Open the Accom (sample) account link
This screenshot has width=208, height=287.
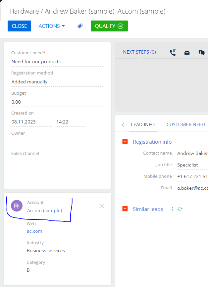pos(44,211)
